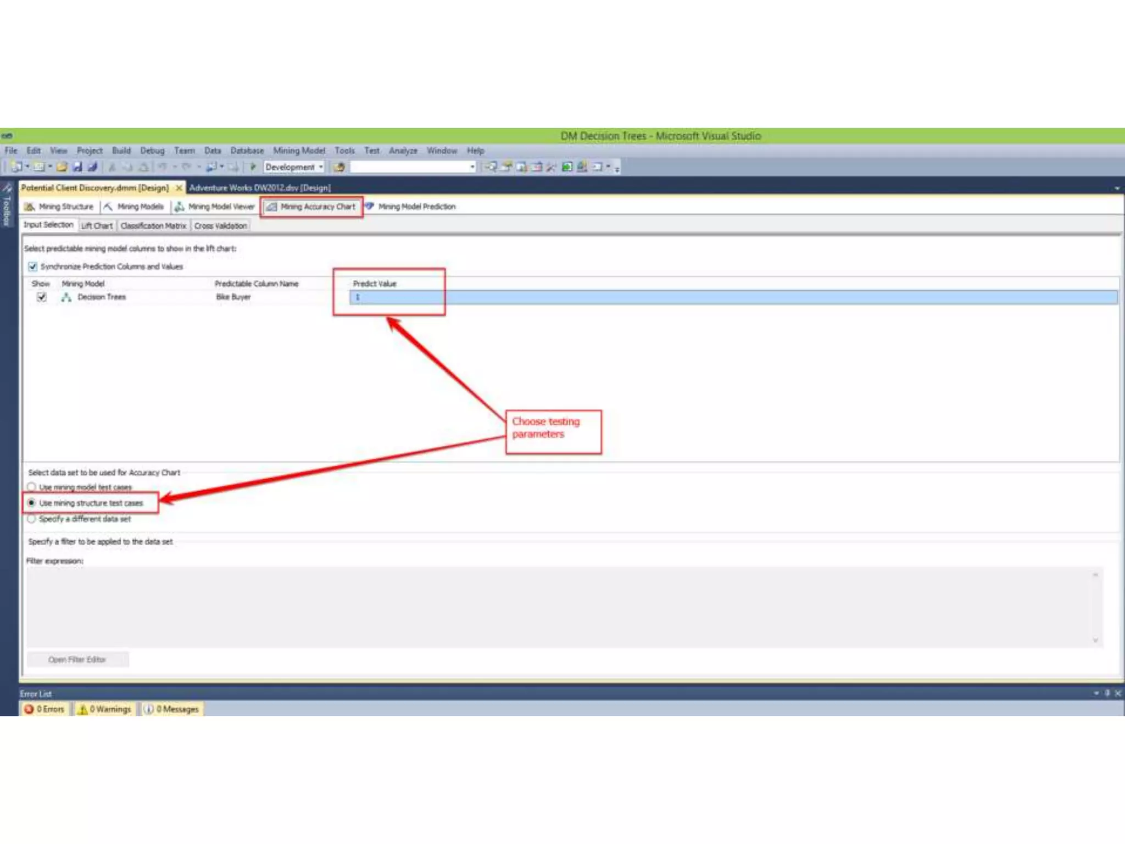Click the Open File folder icon
This screenshot has width=1125, height=844.
tap(62, 166)
